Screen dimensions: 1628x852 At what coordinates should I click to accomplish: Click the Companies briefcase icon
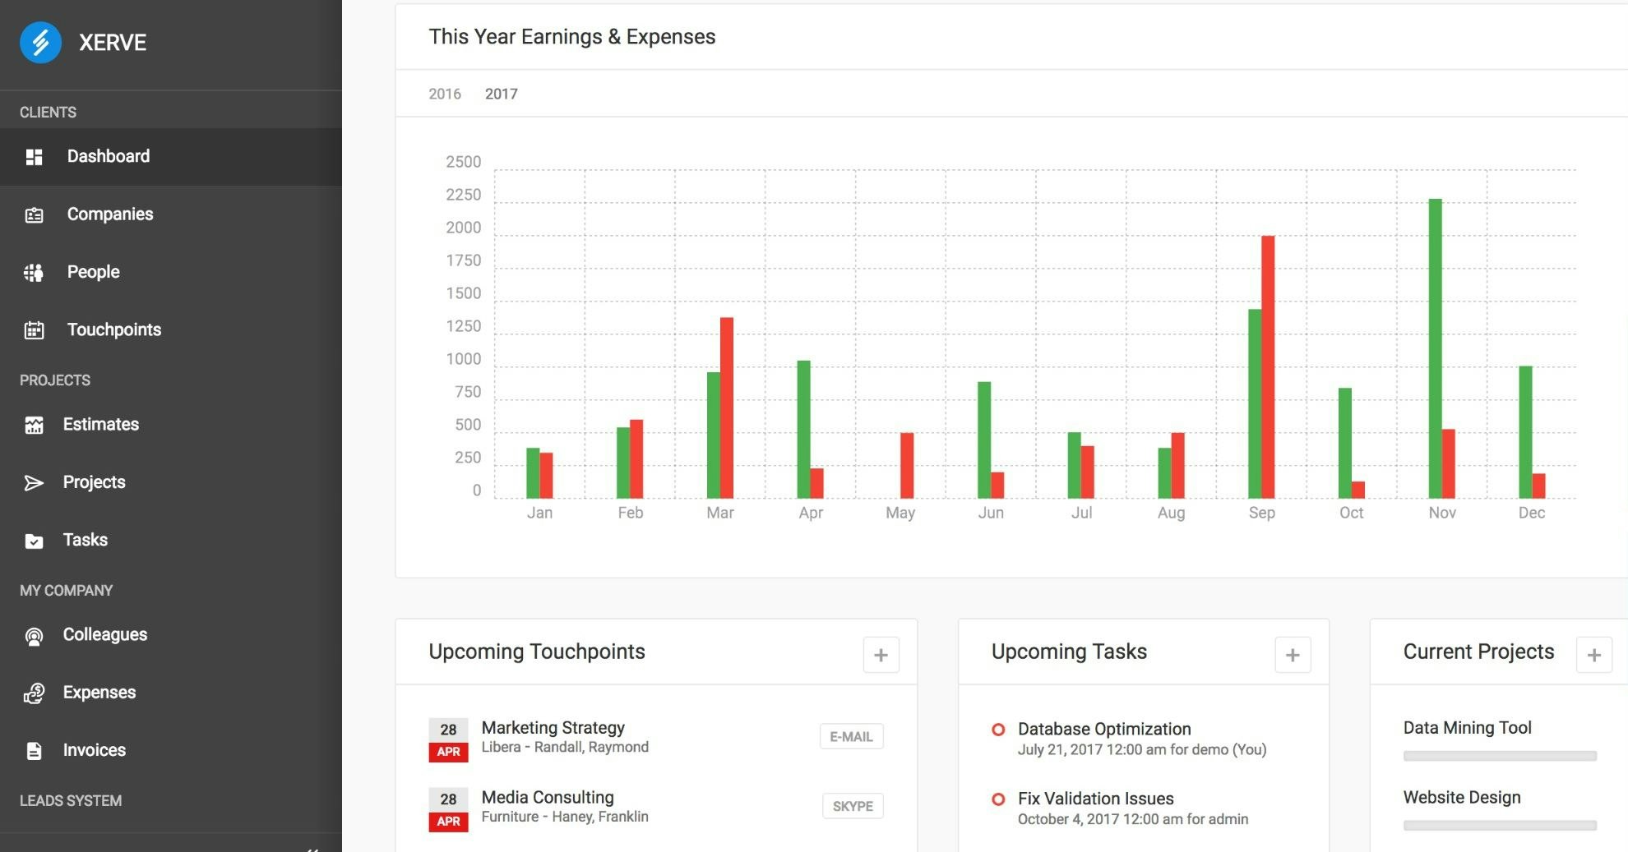35,214
